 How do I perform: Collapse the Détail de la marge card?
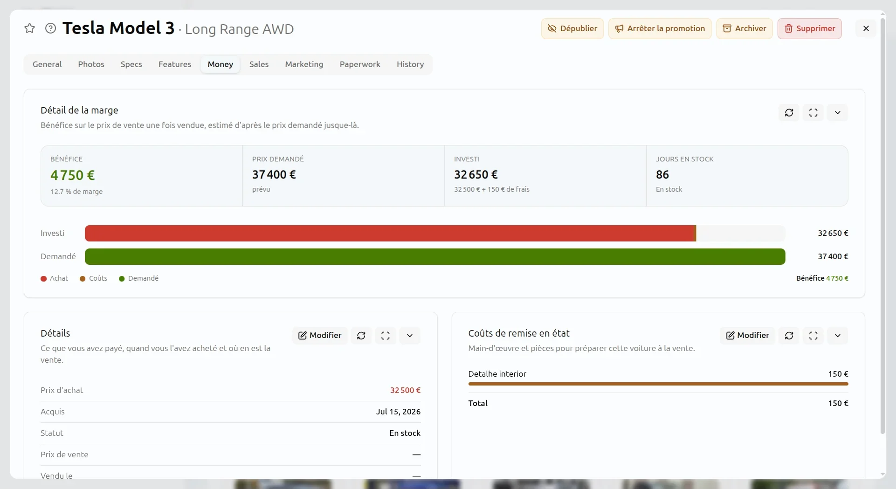pyautogui.click(x=837, y=113)
